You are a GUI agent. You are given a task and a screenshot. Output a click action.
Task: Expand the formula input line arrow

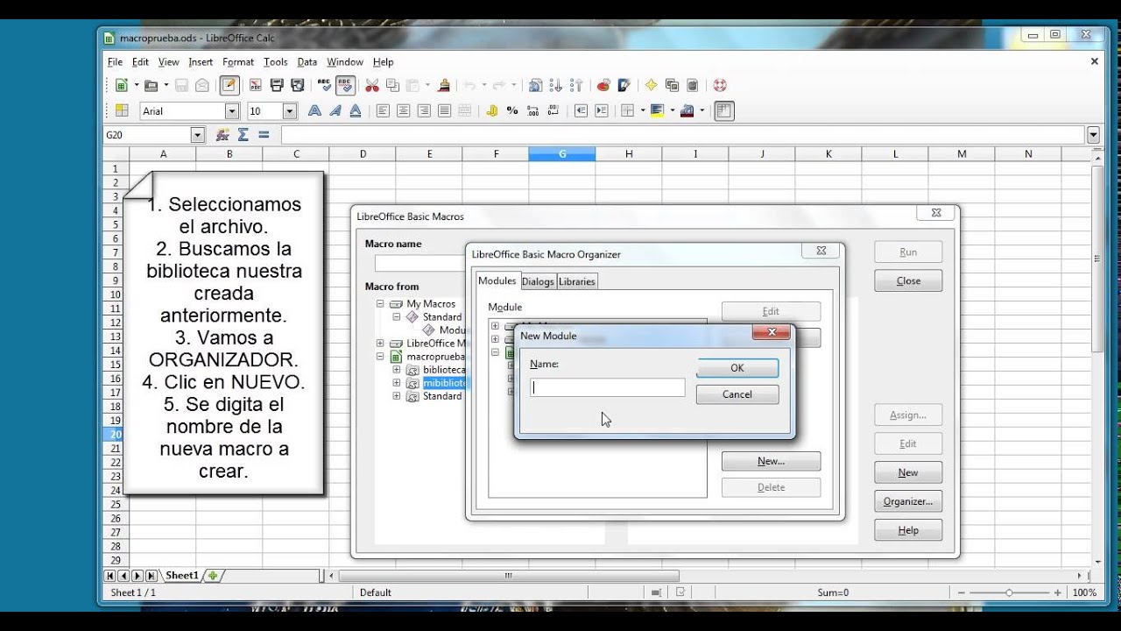[x=1093, y=135]
